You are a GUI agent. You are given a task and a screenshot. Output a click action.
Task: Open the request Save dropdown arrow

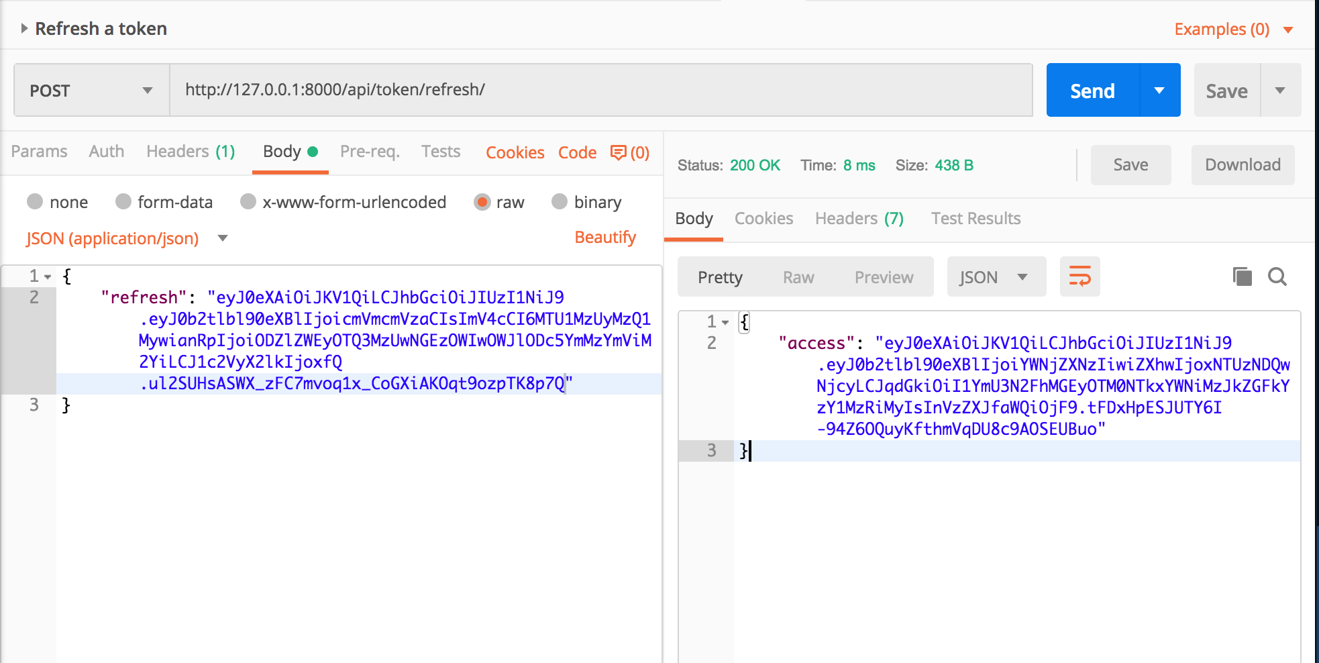coord(1280,91)
